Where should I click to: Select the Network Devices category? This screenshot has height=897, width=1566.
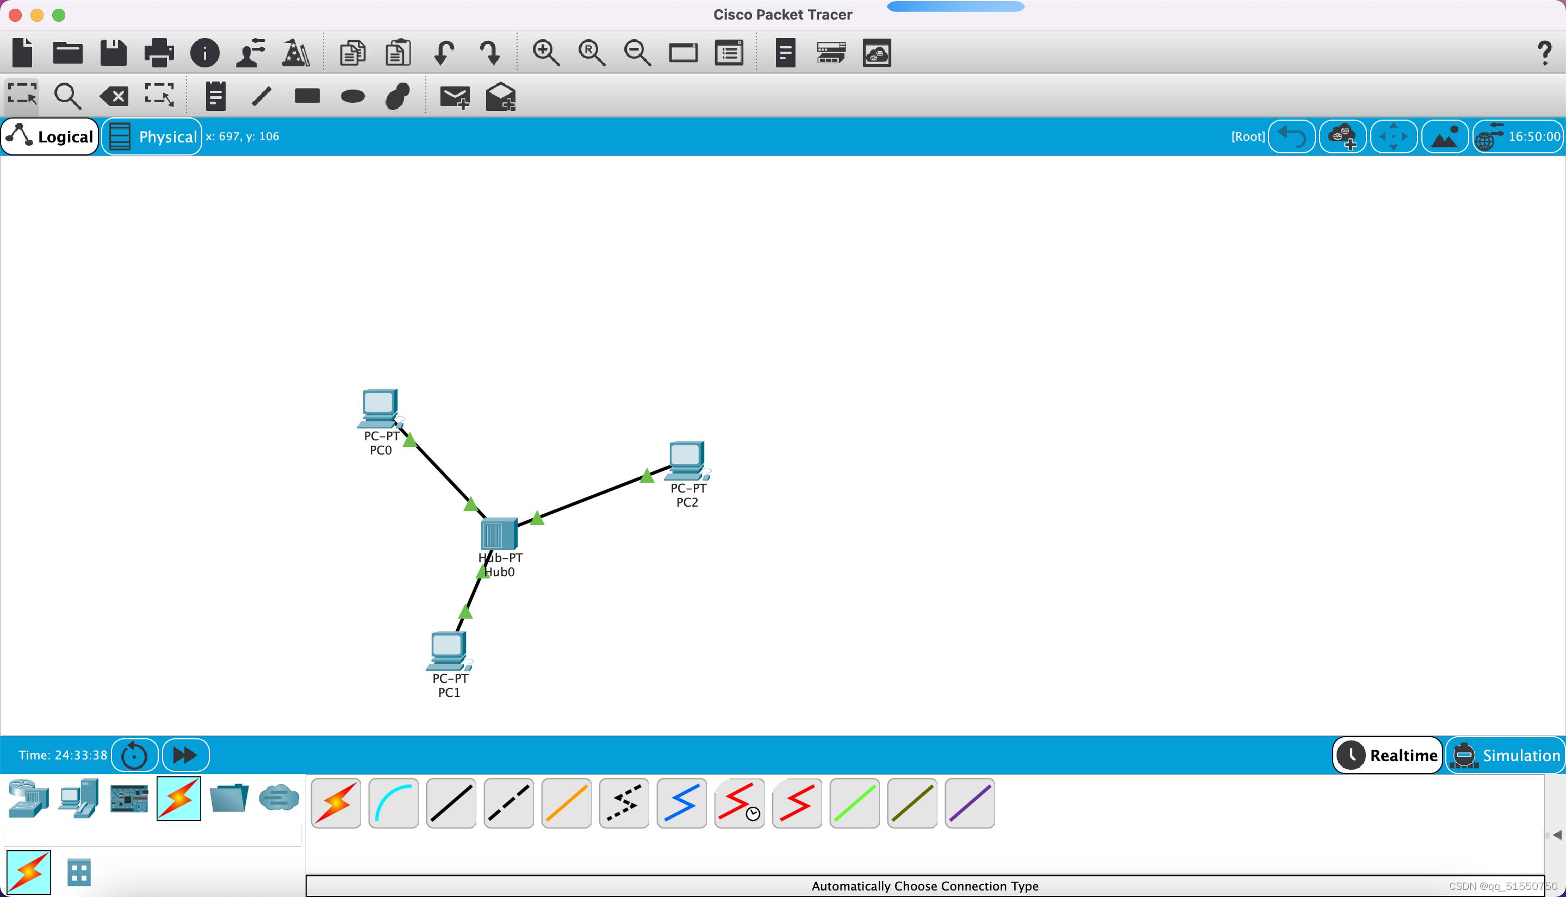[x=28, y=799]
